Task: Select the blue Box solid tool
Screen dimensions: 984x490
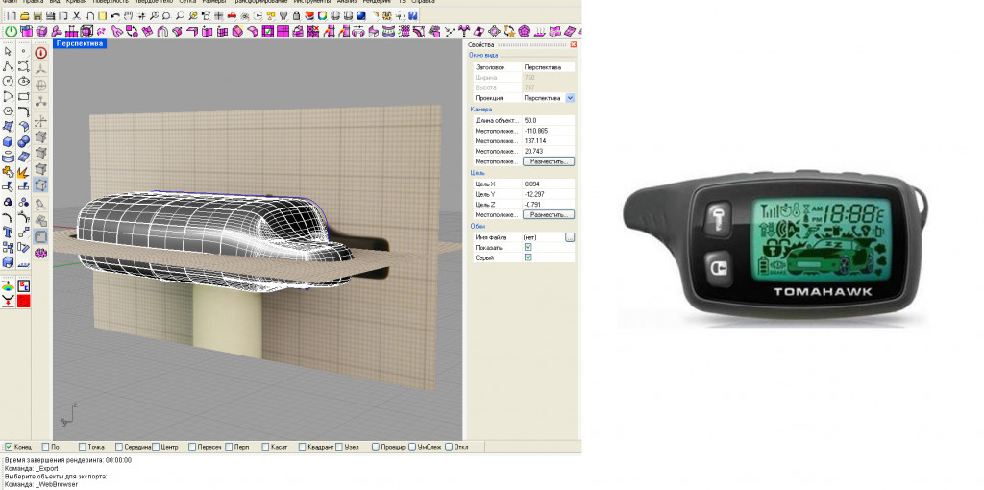Action: 8,142
